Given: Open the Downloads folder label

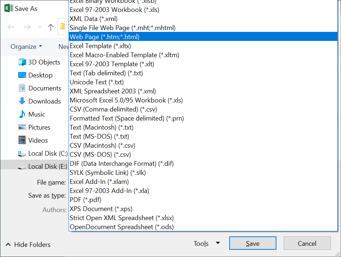Looking at the screenshot, I should pos(45,101).
